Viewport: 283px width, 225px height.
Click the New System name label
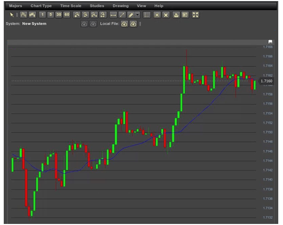(x=35, y=24)
